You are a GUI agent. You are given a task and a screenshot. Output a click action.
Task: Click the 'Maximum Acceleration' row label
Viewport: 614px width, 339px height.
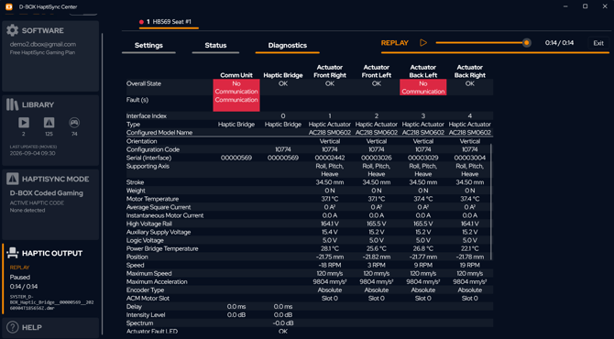click(x=157, y=282)
